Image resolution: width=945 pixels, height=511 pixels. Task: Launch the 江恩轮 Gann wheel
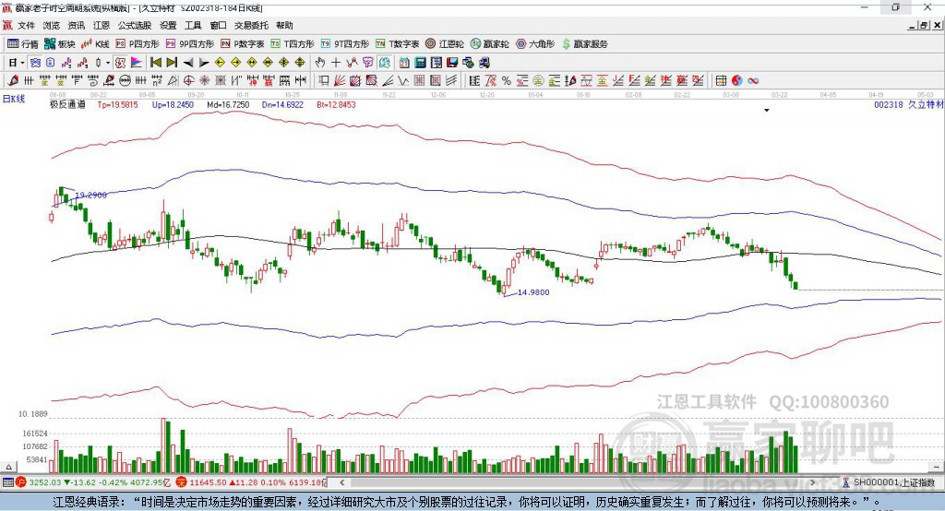[445, 44]
